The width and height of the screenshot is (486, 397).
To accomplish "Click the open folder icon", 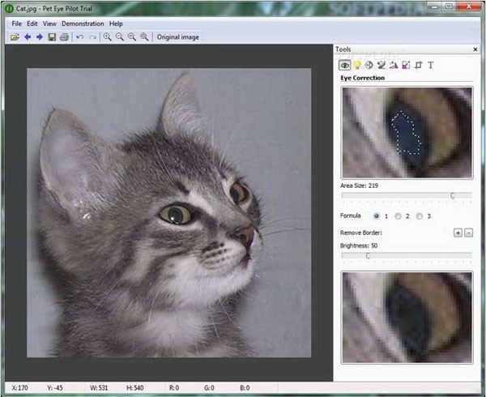I will [15, 37].
